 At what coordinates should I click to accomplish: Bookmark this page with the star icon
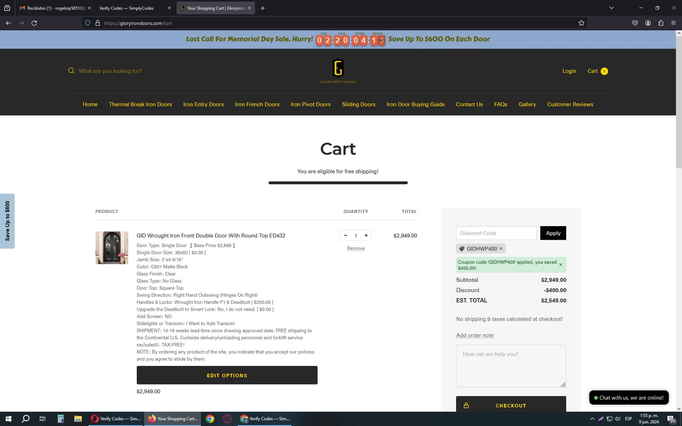click(x=581, y=23)
